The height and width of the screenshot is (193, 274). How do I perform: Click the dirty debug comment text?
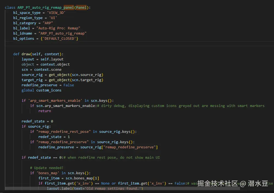pos(181,106)
